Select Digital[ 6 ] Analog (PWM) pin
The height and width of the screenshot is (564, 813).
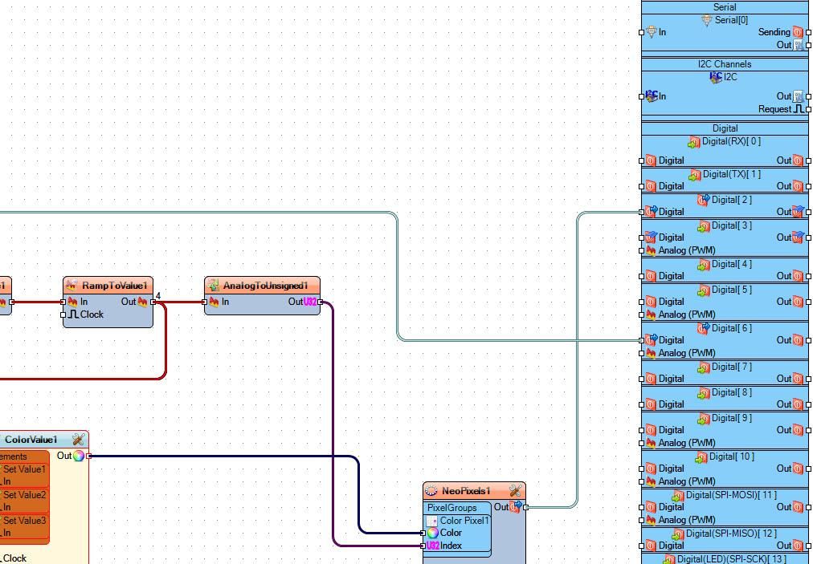641,353
